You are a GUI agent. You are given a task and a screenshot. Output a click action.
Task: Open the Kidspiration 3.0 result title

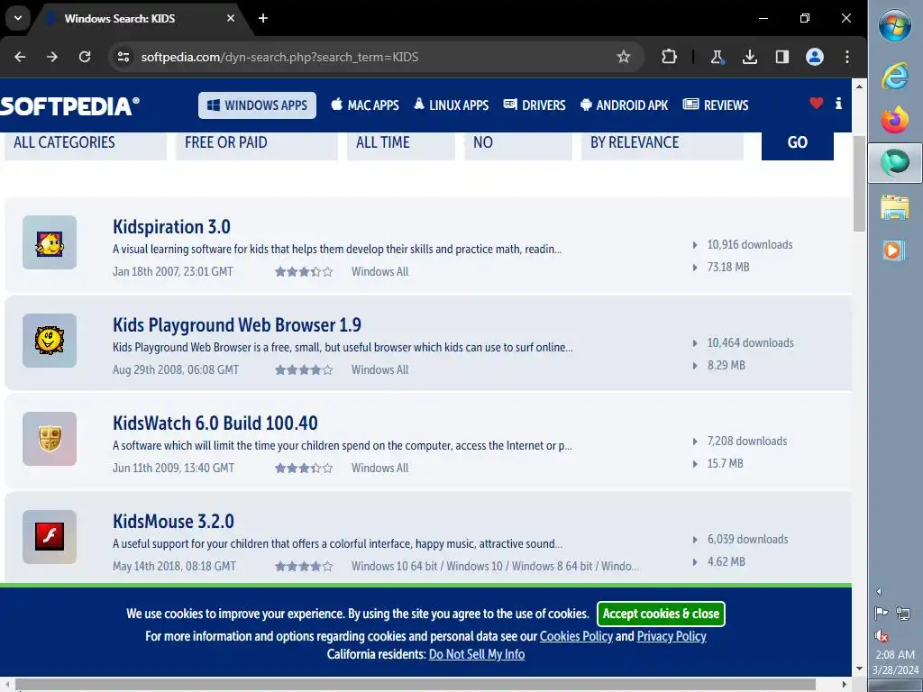(171, 226)
